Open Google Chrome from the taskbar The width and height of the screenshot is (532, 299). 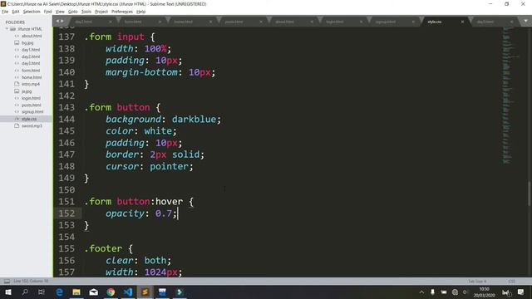[x=111, y=292]
